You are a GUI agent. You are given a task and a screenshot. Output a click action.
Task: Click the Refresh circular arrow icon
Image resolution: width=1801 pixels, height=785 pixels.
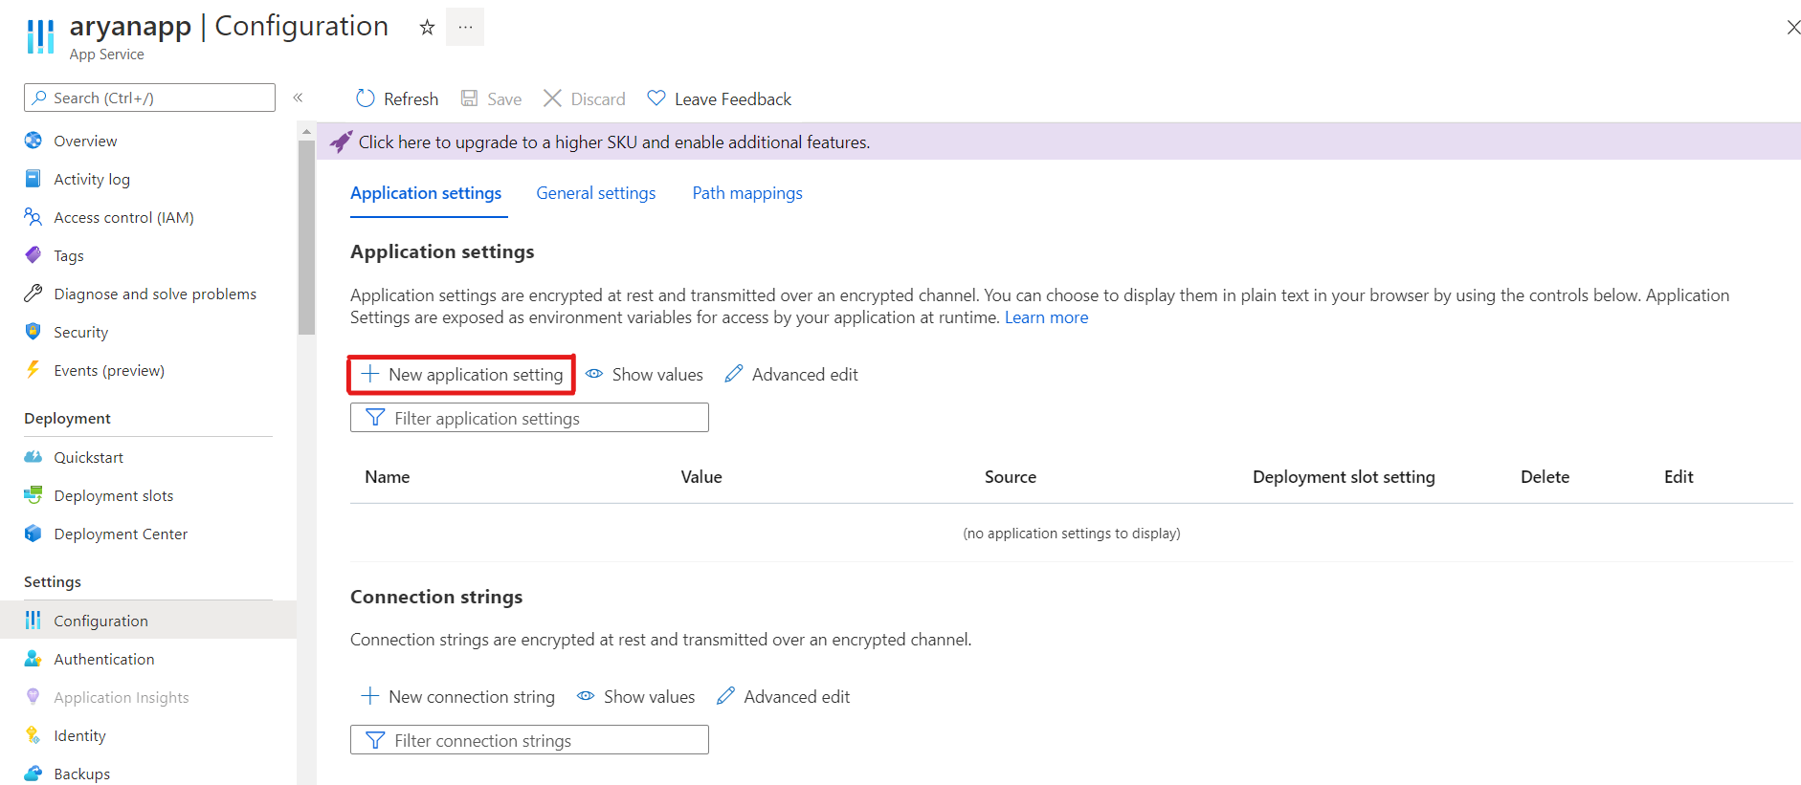coord(365,98)
